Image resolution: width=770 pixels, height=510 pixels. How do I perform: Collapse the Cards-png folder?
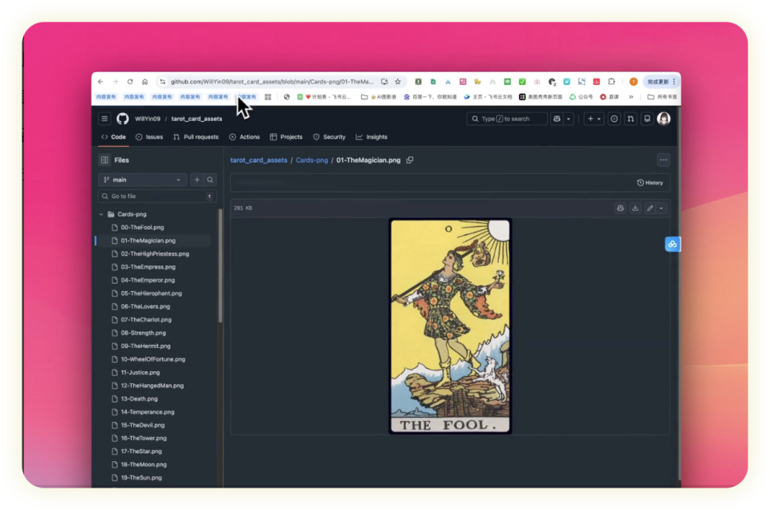tap(101, 214)
